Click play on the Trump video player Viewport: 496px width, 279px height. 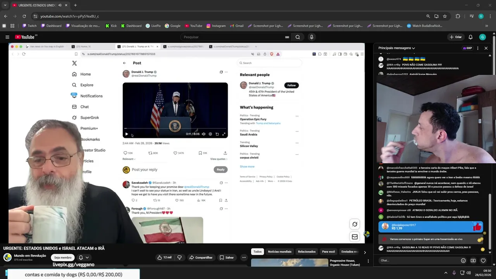(126, 134)
